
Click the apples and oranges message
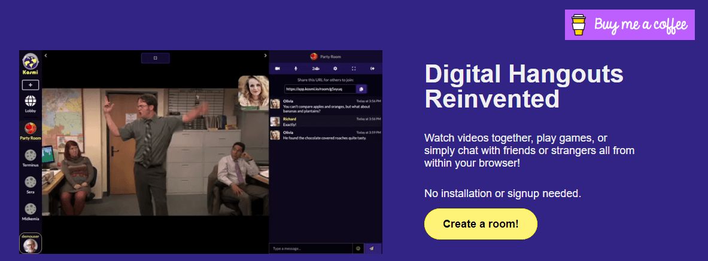pyautogui.click(x=327, y=109)
